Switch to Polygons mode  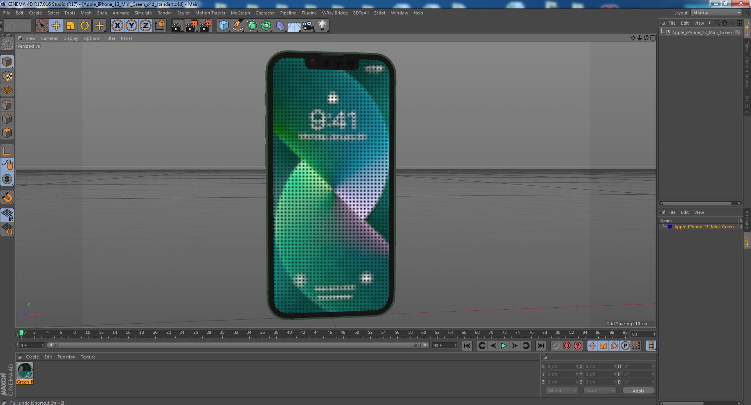tap(7, 133)
